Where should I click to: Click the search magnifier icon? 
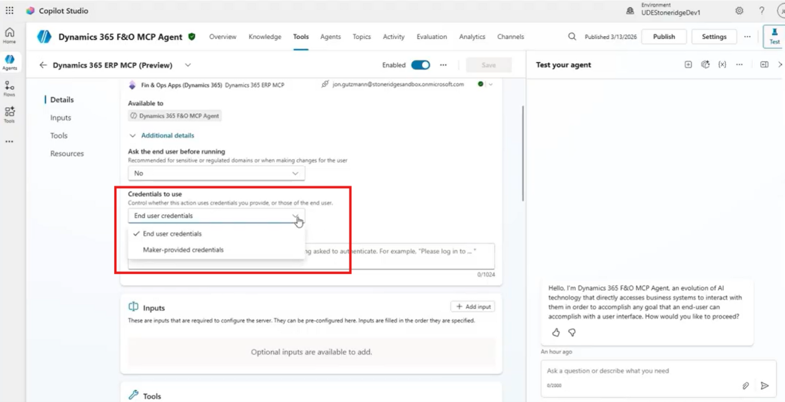[572, 37]
